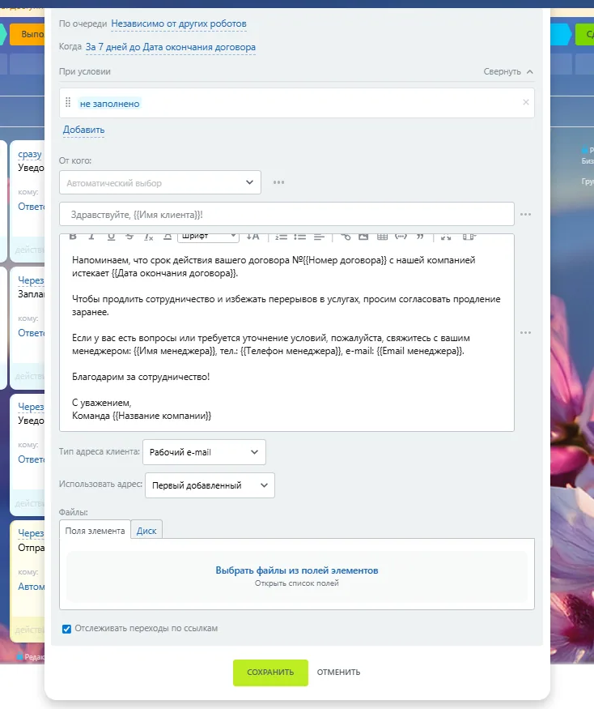Toggle bold formatting in the editor toolbar

pos(73,237)
